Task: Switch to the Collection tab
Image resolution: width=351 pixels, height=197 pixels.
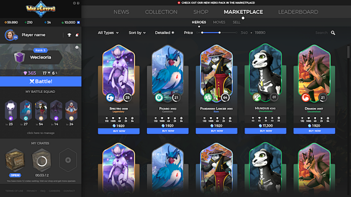Action: tap(161, 12)
